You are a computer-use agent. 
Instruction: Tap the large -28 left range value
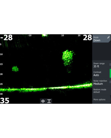(6, 38)
